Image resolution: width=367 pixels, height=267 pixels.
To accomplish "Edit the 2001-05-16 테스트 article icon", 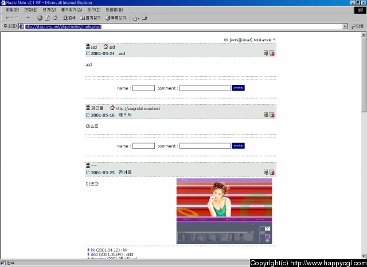I will (266, 115).
